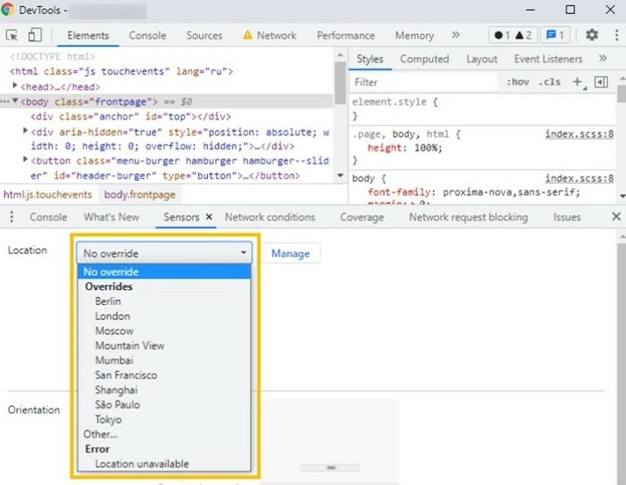Add a new style rule plus icon
626x485 pixels.
click(x=578, y=83)
